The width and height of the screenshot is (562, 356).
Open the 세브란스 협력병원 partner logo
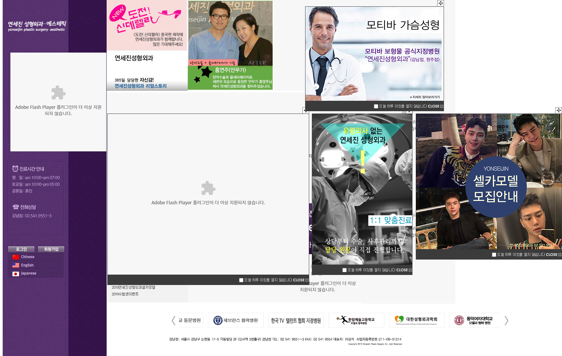point(236,320)
